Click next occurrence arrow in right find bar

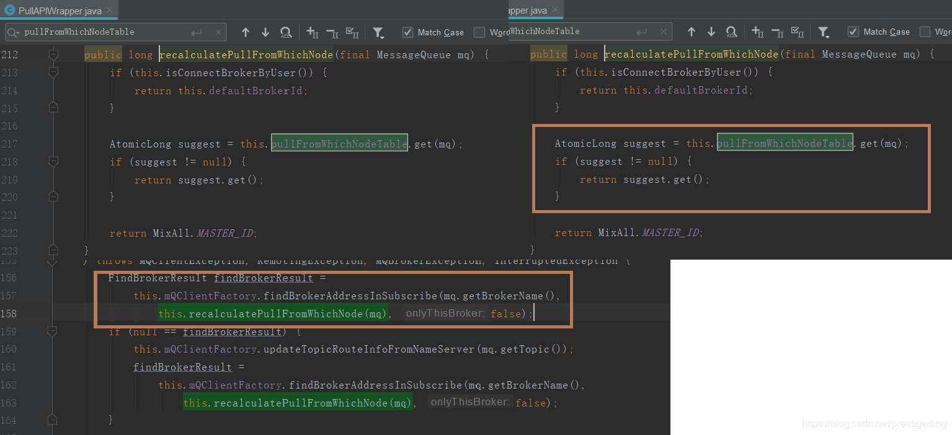711,32
